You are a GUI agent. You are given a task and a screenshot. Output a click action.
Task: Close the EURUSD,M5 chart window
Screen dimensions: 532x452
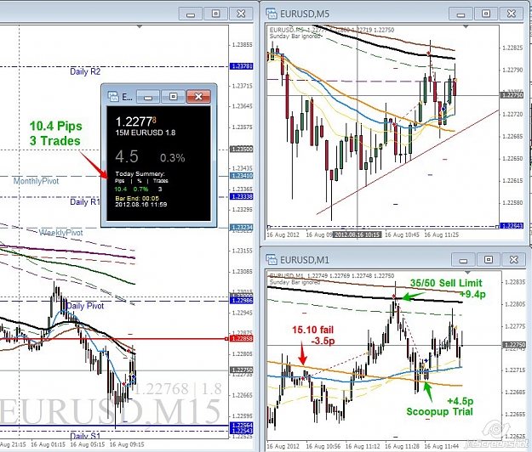click(x=512, y=14)
